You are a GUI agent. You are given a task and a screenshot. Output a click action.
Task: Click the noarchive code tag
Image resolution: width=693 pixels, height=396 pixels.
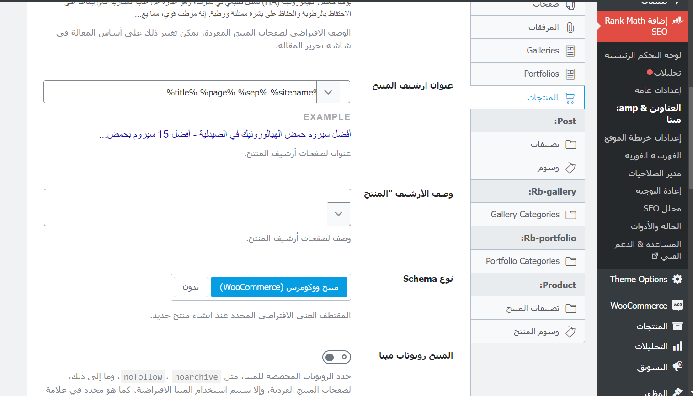197,377
